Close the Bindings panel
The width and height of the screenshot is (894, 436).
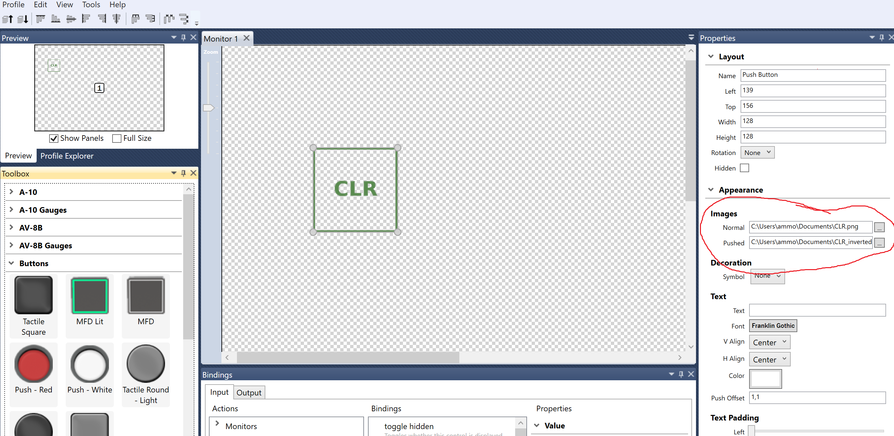click(691, 374)
